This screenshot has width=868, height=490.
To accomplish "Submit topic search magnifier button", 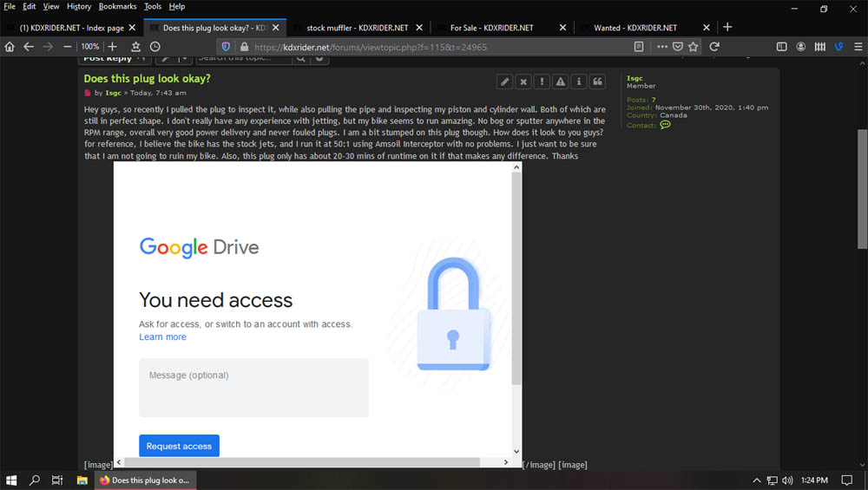I will 300,59.
